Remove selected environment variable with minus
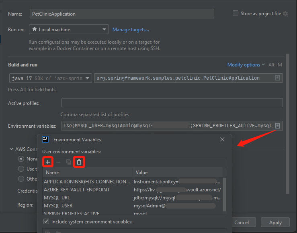The width and height of the screenshot is (297, 233). pyautogui.click(x=58, y=162)
